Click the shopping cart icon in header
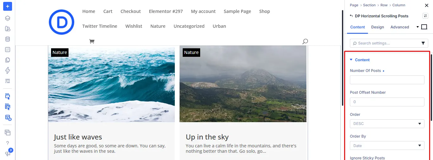Viewport: 433px width, 160px height. [x=92, y=41]
